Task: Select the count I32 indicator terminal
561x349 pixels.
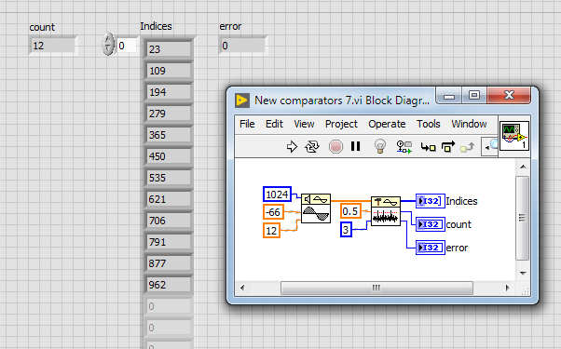Action: coord(431,224)
